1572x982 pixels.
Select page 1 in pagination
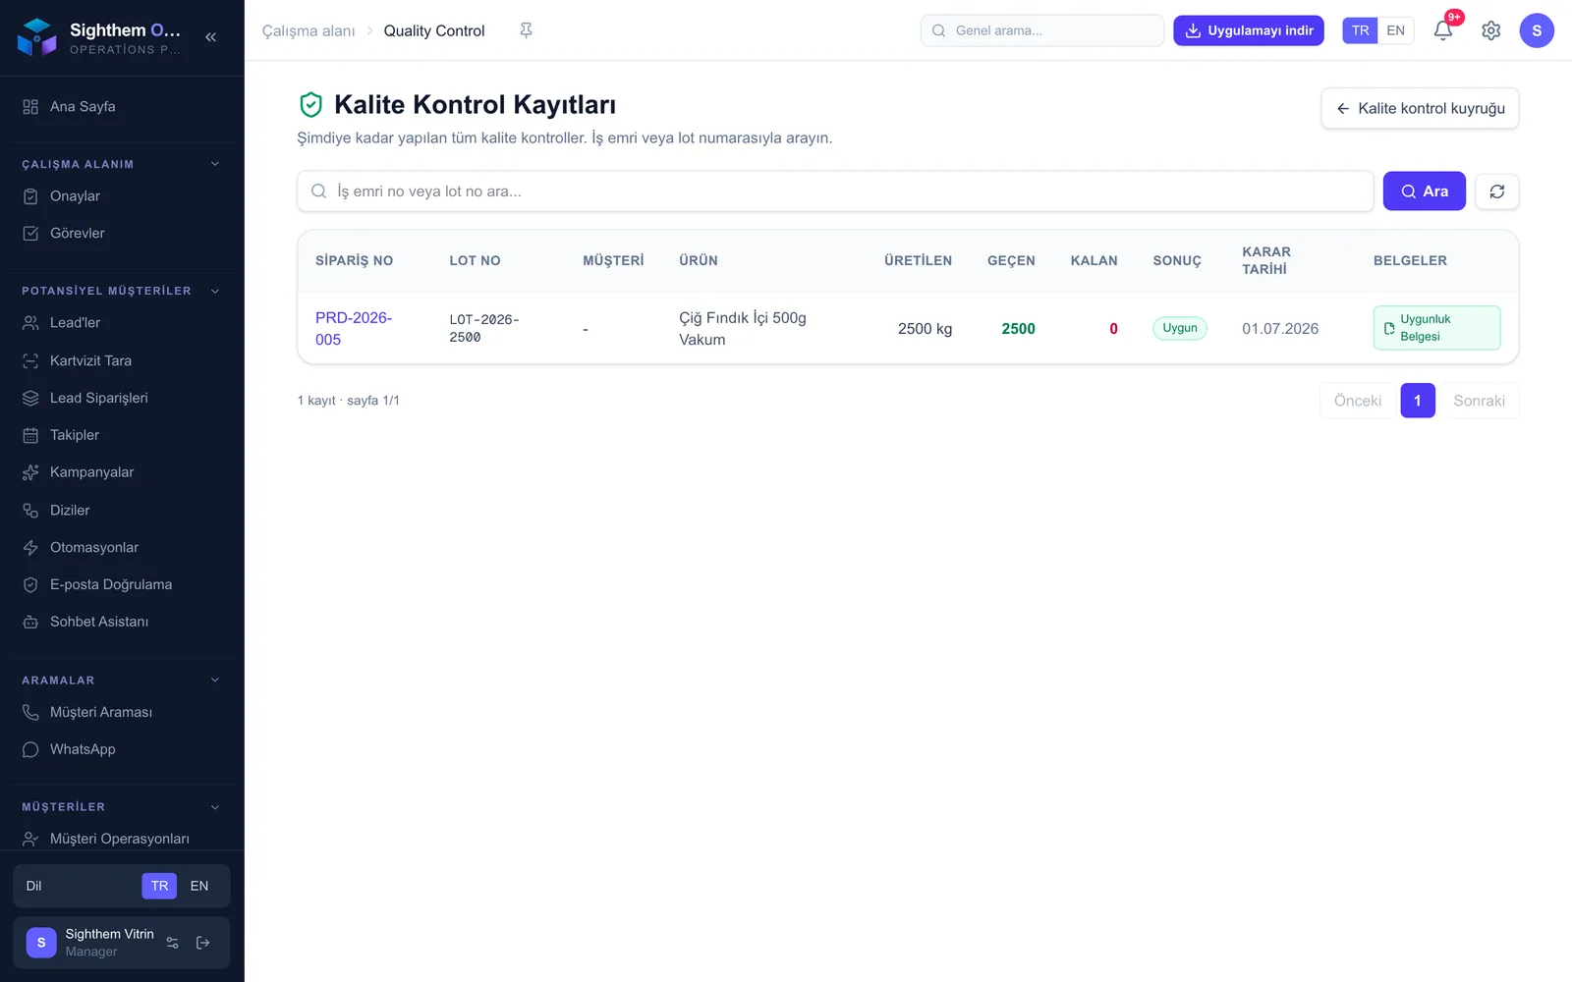click(1418, 401)
